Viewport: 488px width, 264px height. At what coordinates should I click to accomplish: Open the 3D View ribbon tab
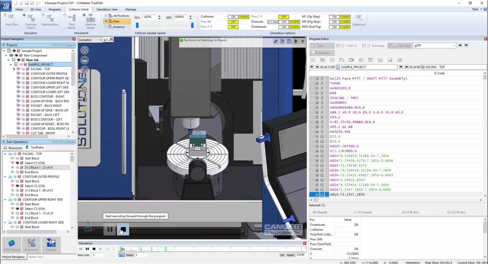click(x=36, y=9)
